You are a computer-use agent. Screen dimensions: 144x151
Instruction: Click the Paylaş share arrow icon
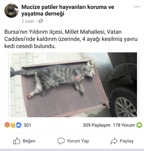tap(114, 141)
